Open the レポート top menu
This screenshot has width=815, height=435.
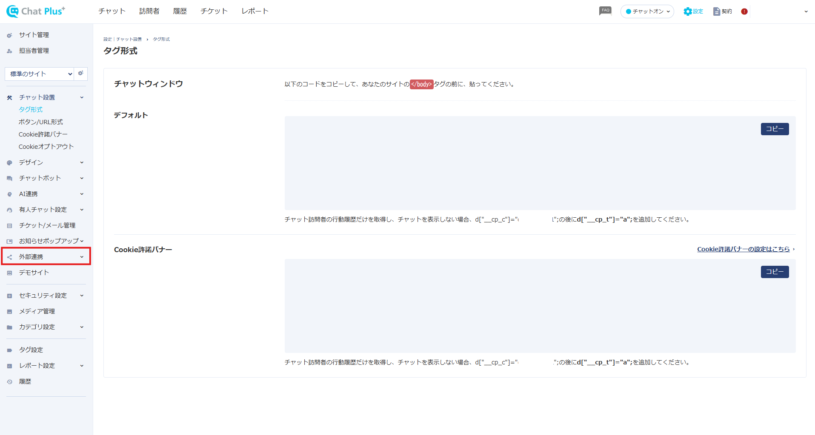pyautogui.click(x=255, y=11)
